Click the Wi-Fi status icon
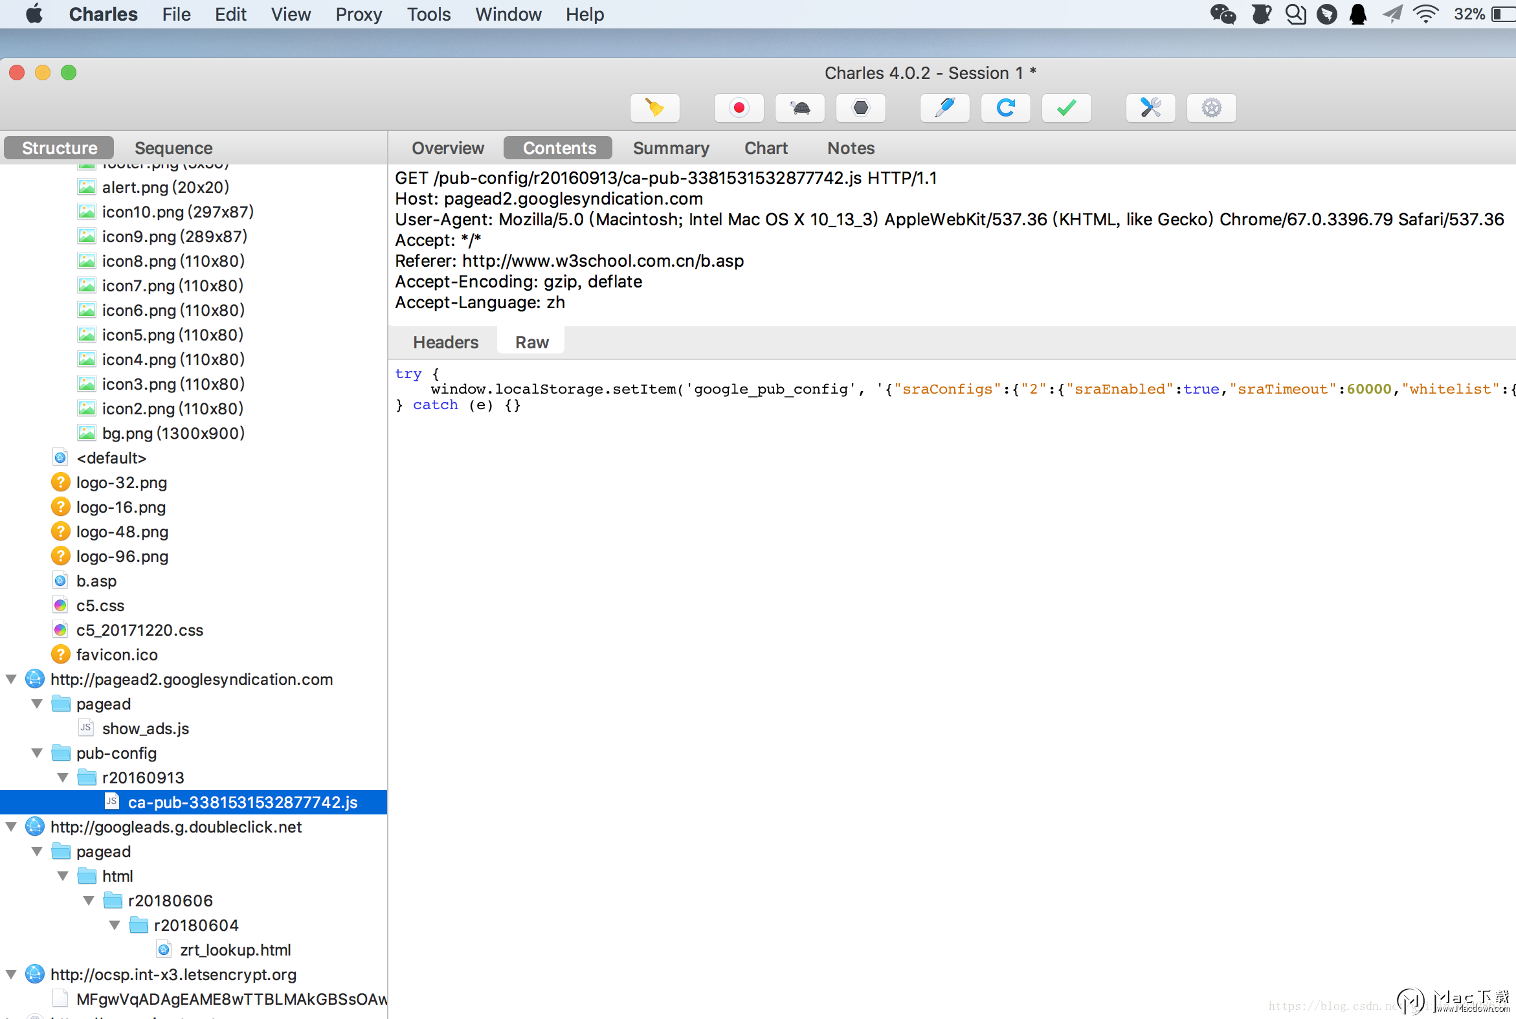1516x1019 pixels. (x=1425, y=14)
